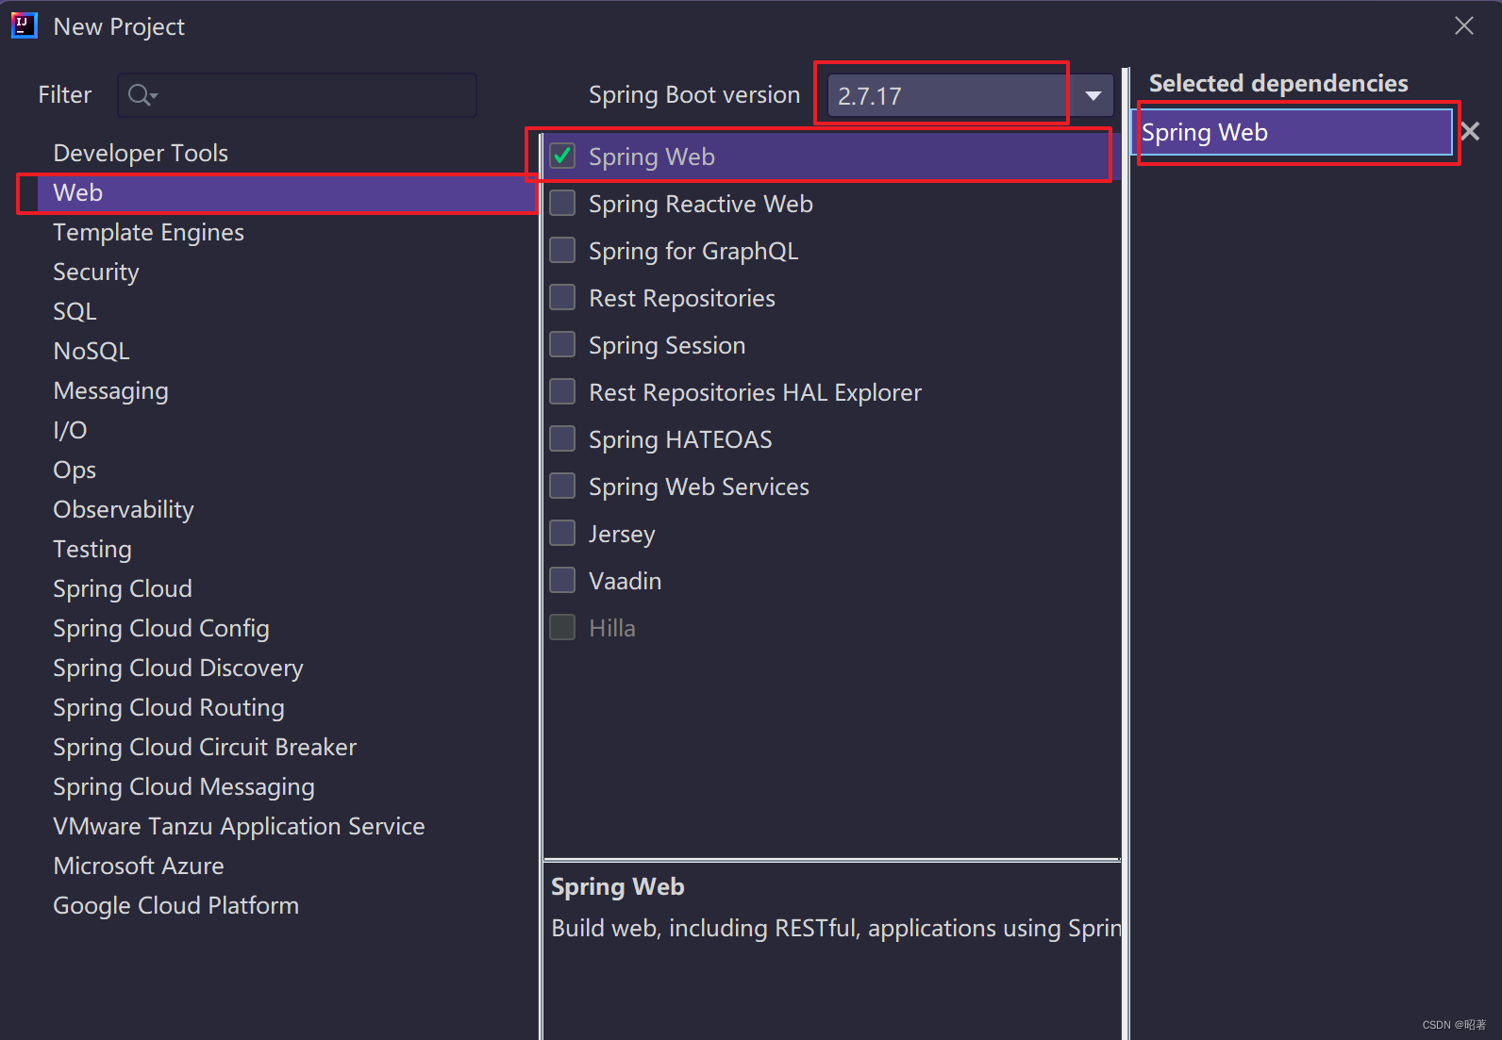Open Spring Boot version dropdown arrow
Image resolution: width=1502 pixels, height=1040 pixels.
click(x=1093, y=95)
